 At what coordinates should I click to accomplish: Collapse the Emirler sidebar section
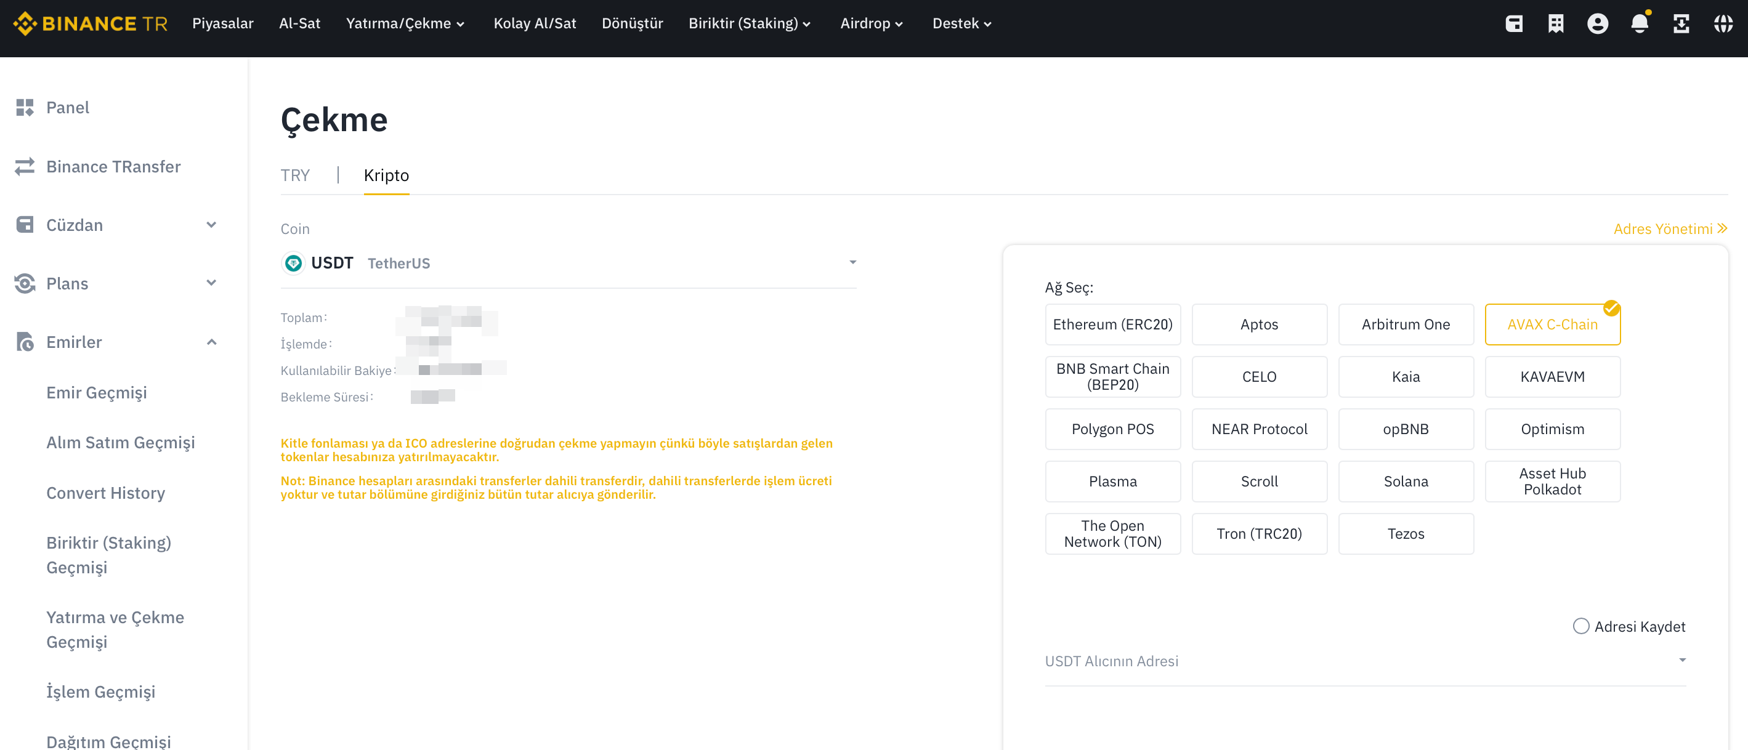click(212, 342)
